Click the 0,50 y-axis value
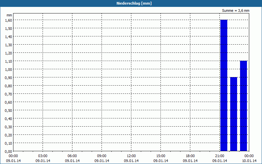The width and height of the screenshot is (262, 164). point(9,111)
